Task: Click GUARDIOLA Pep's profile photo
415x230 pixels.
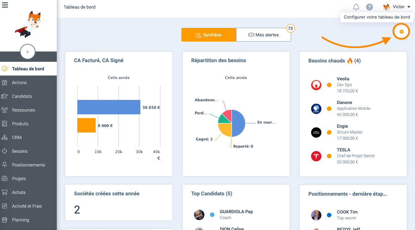Action: tap(199, 215)
